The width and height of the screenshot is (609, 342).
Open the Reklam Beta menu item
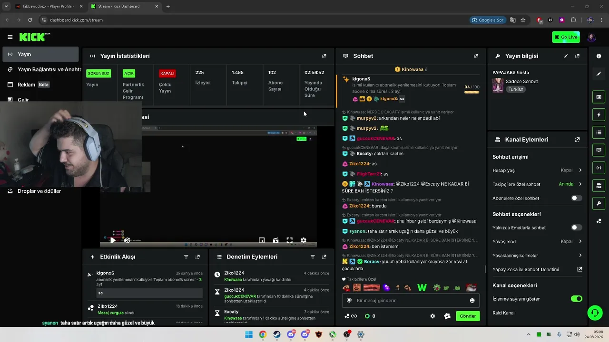40,85
